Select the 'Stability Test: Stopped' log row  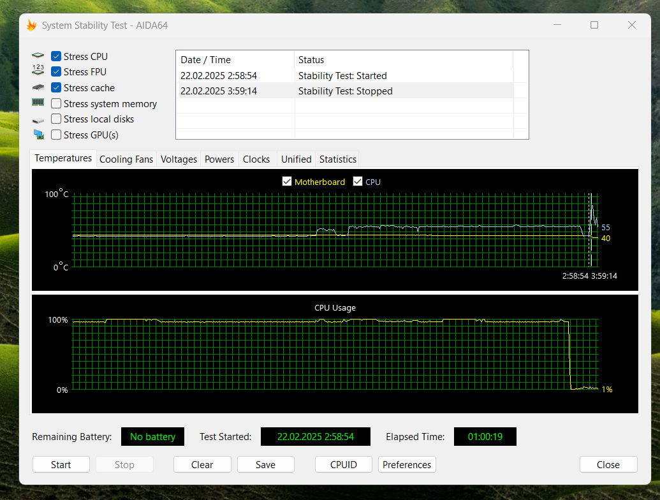coord(346,91)
